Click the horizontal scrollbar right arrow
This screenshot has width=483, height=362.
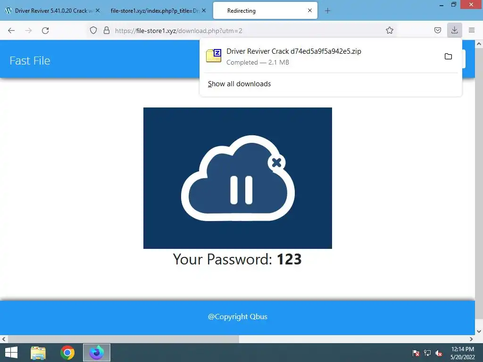click(471, 339)
